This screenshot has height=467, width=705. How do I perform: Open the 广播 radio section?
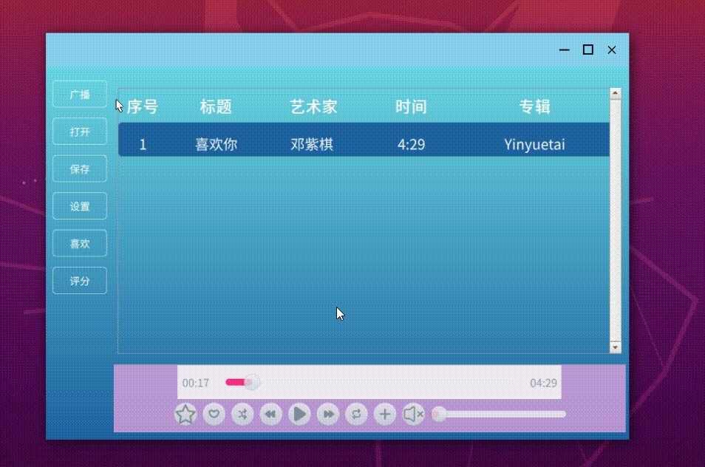click(80, 95)
